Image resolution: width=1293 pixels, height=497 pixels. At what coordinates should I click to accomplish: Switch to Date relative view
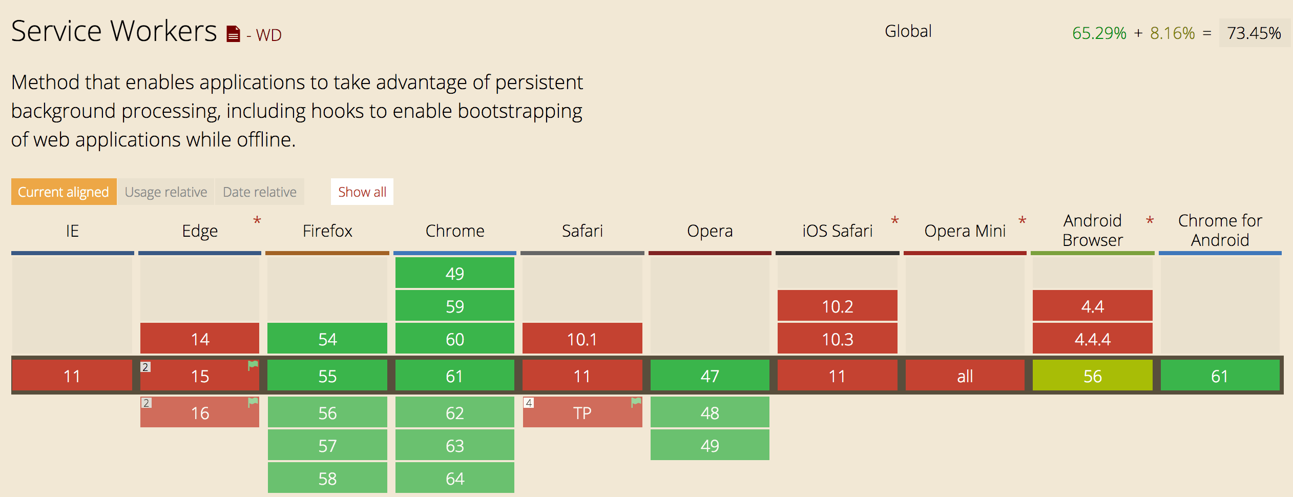[260, 192]
